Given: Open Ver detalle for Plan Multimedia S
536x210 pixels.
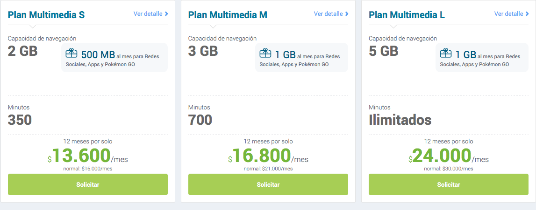Looking at the screenshot, I should click(148, 14).
